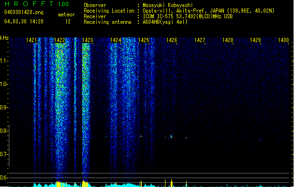Click the 1424 time axis marker
Screen dimensions: 294x187
click(x=116, y=40)
